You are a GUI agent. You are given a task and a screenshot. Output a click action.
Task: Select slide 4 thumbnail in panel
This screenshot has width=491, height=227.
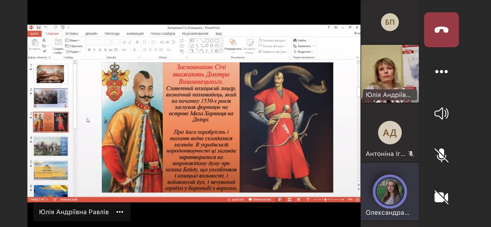click(51, 146)
